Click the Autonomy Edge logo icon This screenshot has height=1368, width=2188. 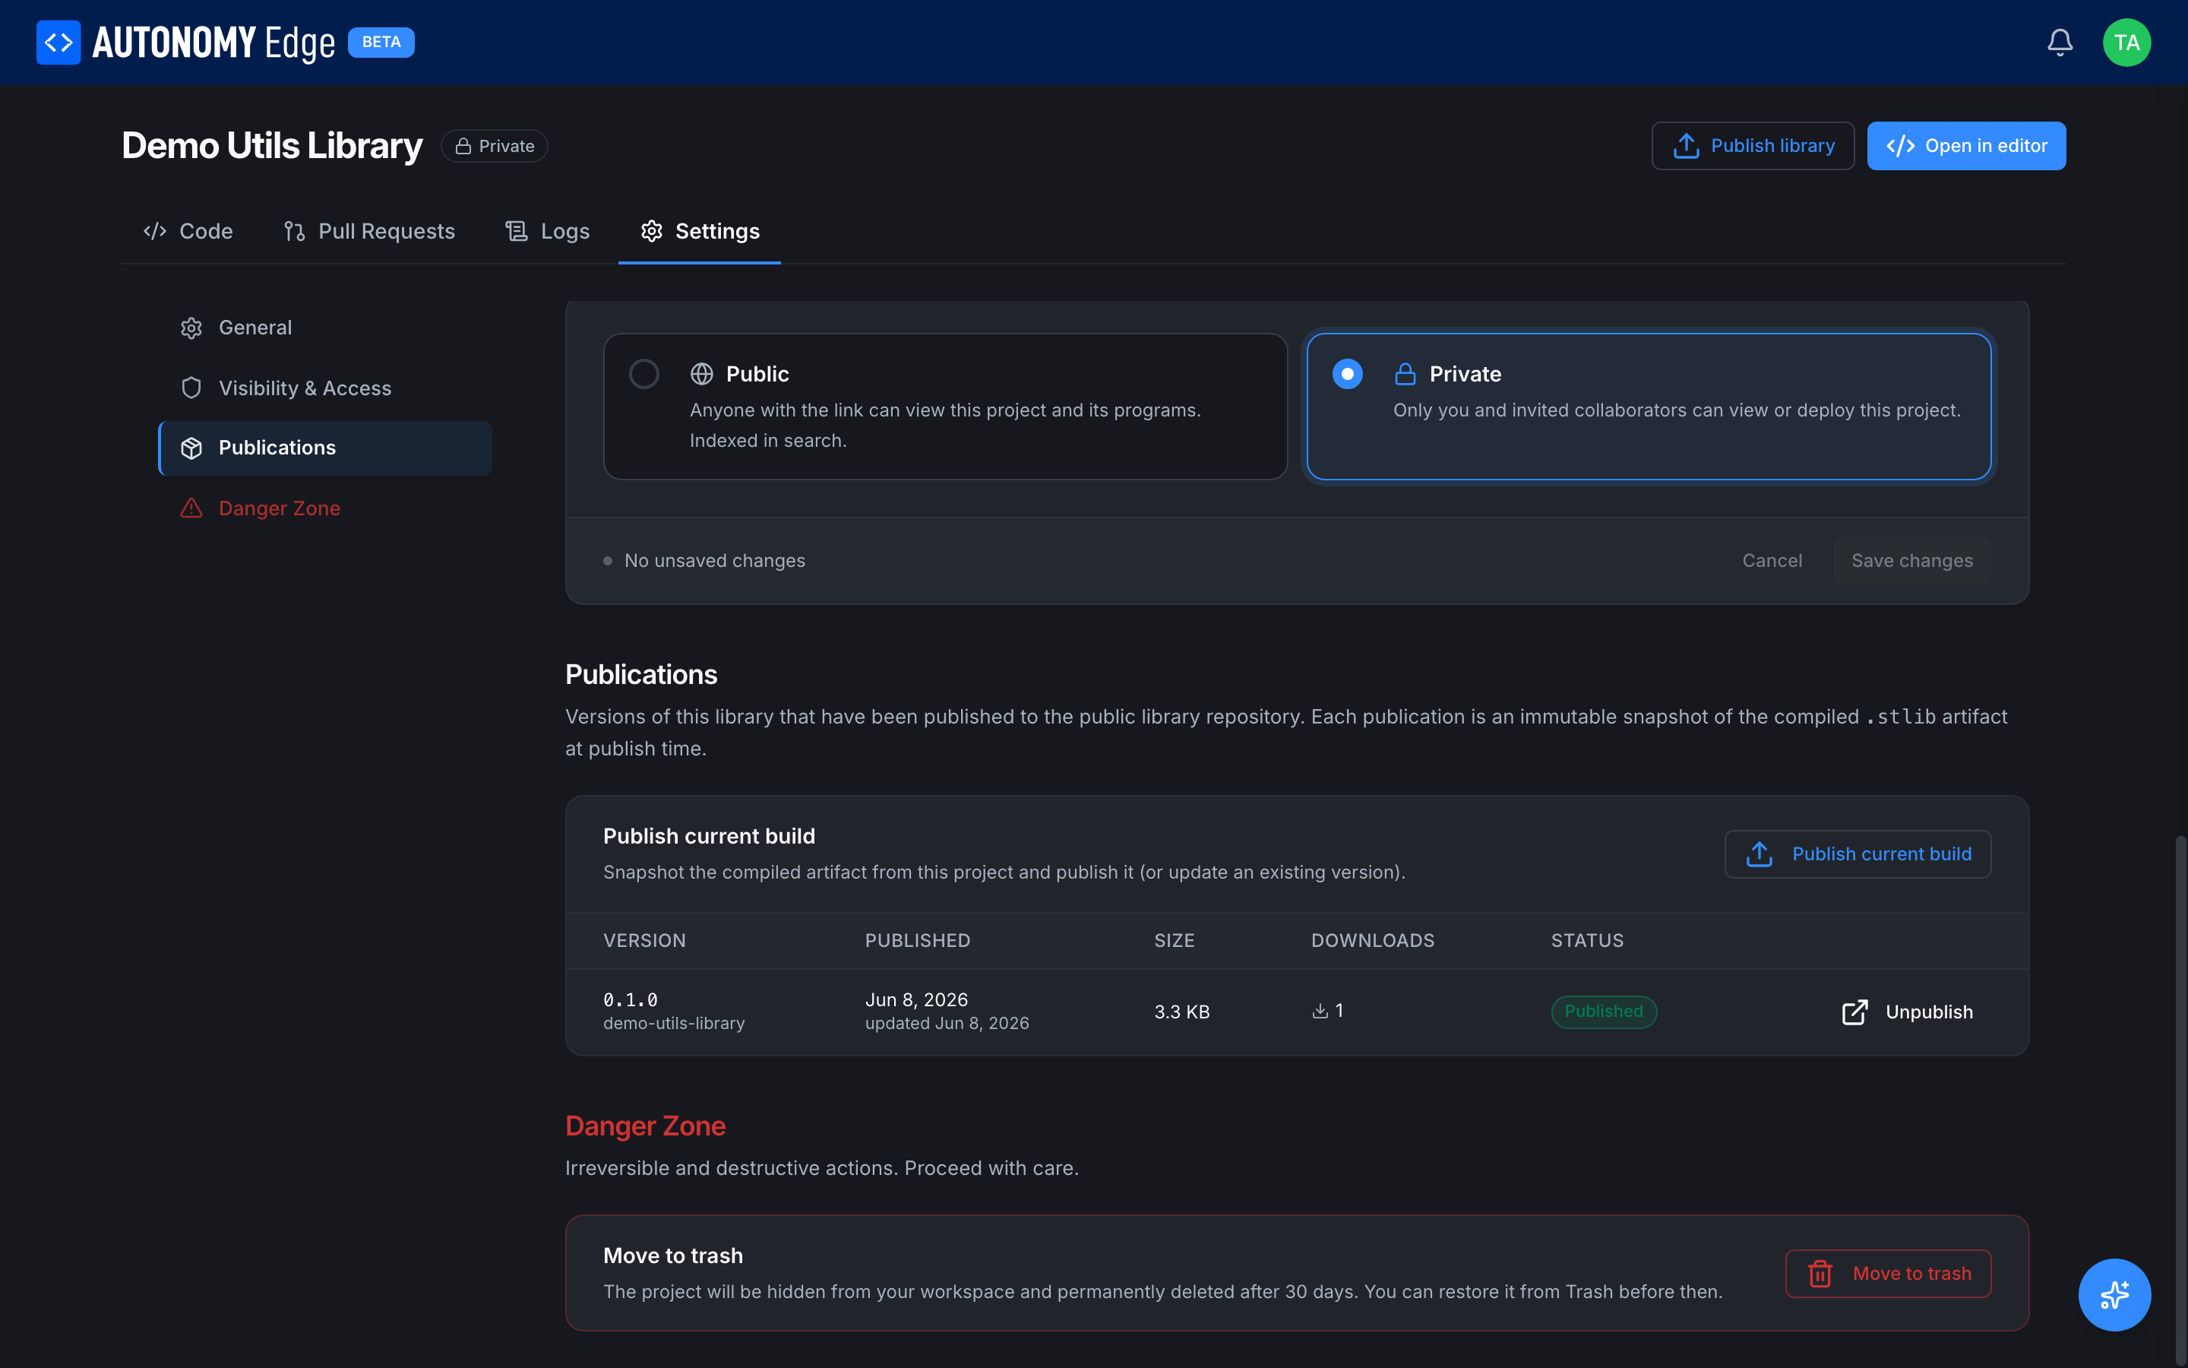(x=58, y=43)
